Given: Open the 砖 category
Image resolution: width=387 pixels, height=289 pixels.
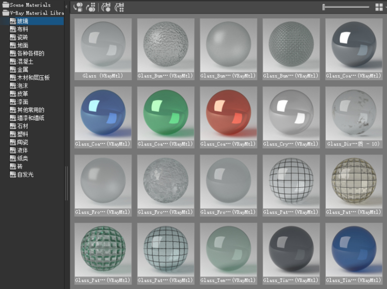Looking at the screenshot, I should [16, 166].
